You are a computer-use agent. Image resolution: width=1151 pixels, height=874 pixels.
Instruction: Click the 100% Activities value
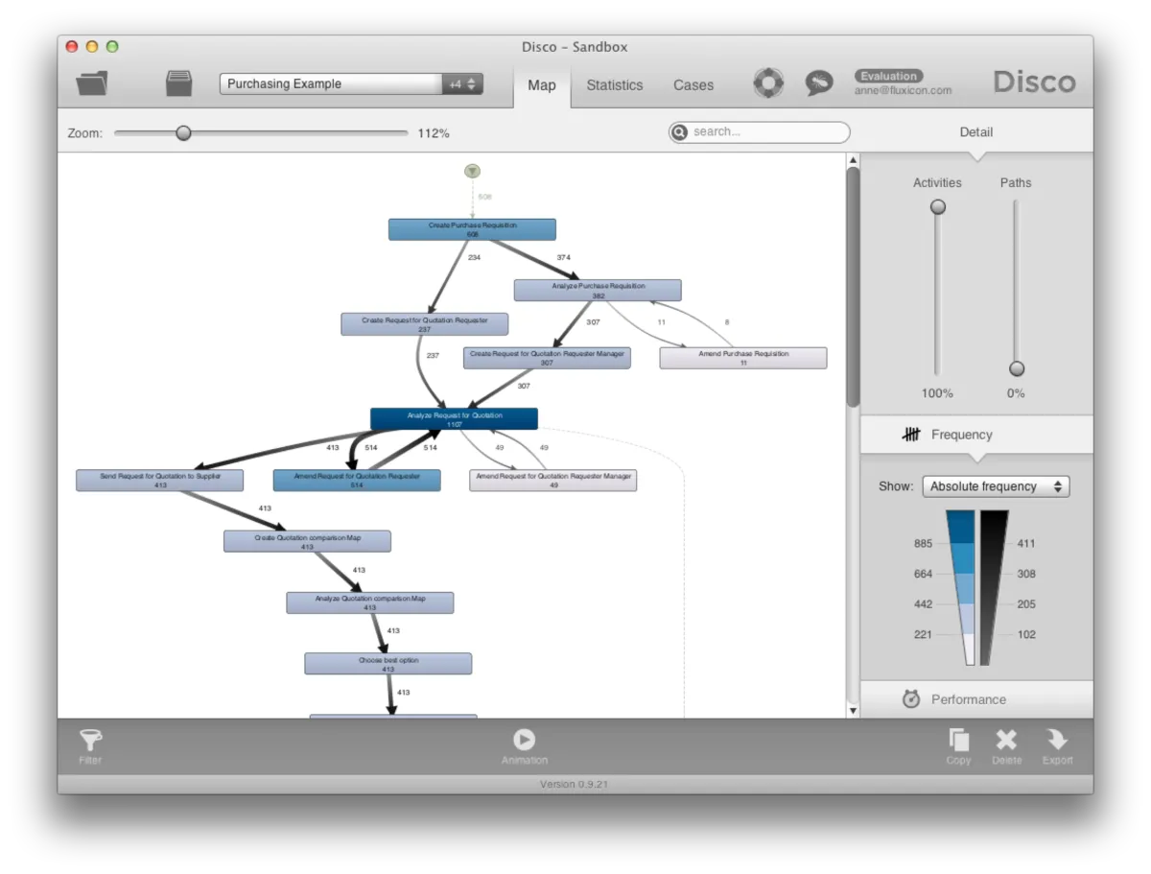coord(937,393)
